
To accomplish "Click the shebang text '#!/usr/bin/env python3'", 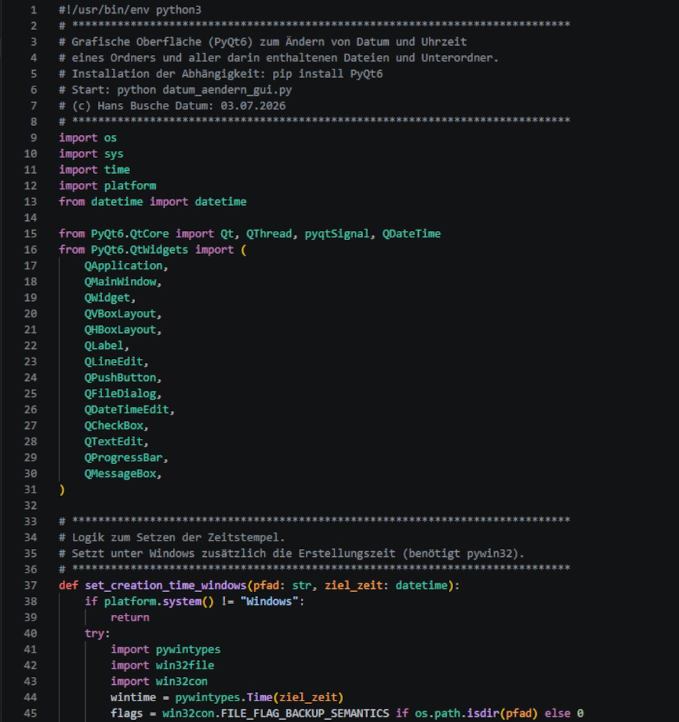I will click(130, 10).
